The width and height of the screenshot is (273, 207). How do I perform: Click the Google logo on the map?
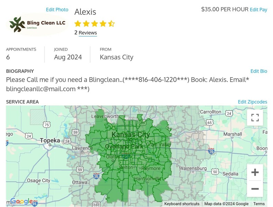[21, 201]
